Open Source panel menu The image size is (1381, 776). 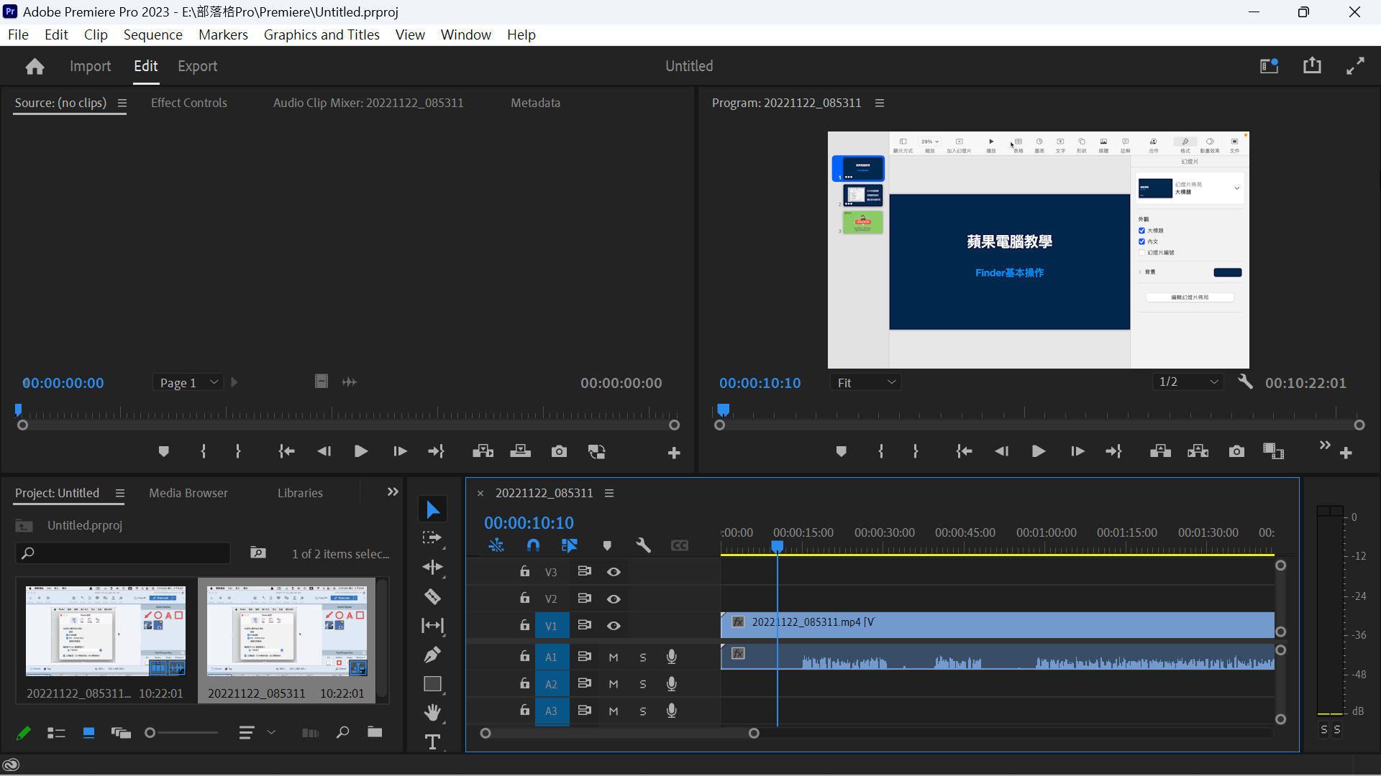[x=122, y=103]
